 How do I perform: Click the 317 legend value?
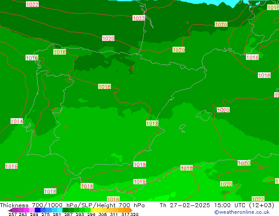[x=125, y=214]
